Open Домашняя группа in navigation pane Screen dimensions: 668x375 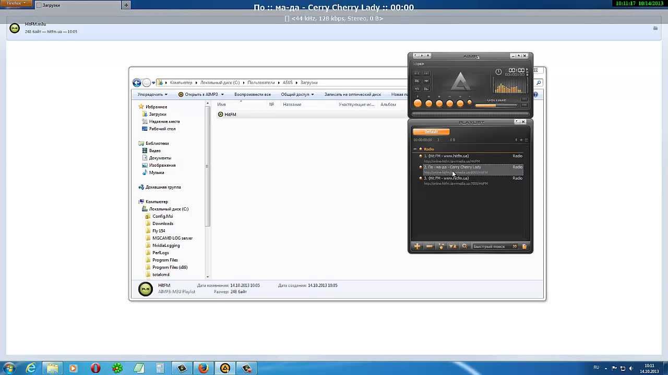[163, 187]
